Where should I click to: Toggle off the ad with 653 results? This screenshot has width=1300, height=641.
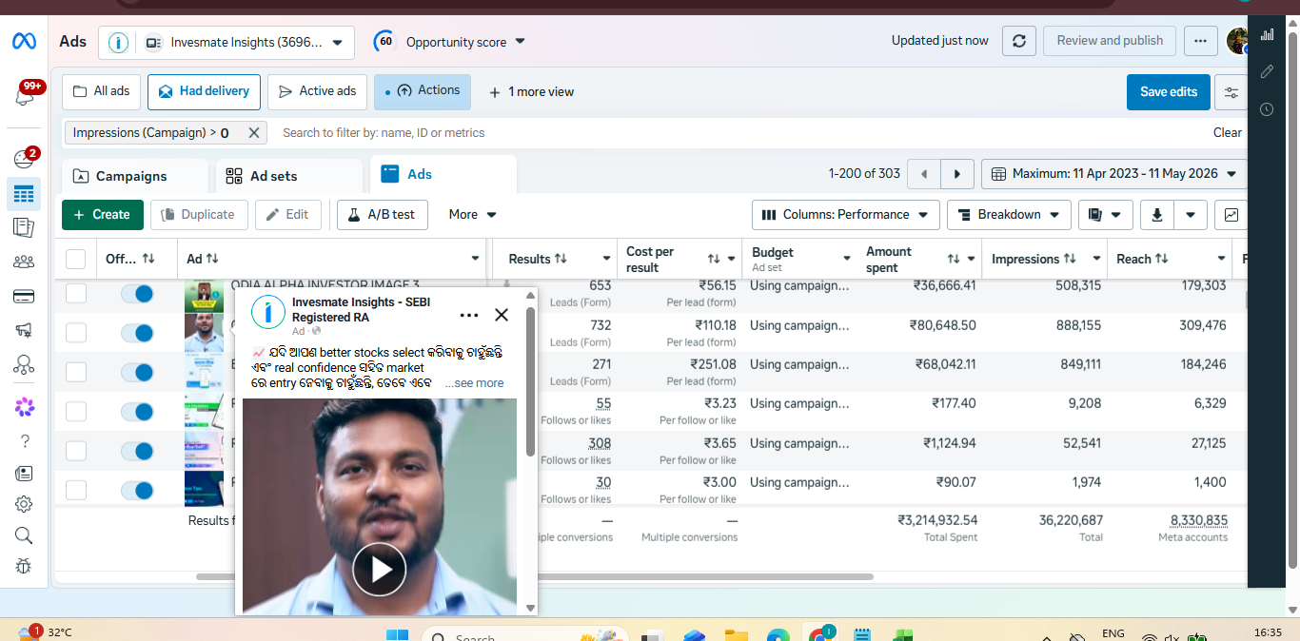point(137,294)
